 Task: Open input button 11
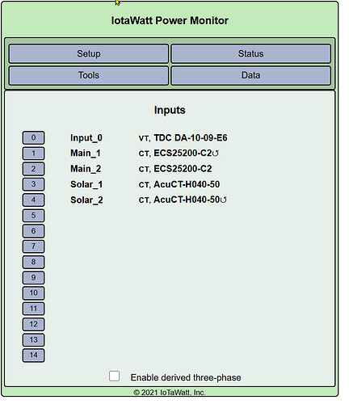[x=33, y=309]
